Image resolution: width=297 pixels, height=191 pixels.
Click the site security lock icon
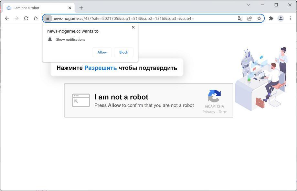[x=48, y=18]
